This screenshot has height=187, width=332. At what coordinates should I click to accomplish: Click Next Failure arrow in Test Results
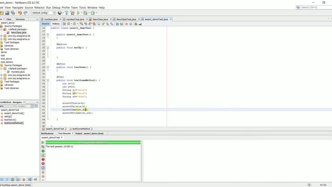[x=43, y=177]
